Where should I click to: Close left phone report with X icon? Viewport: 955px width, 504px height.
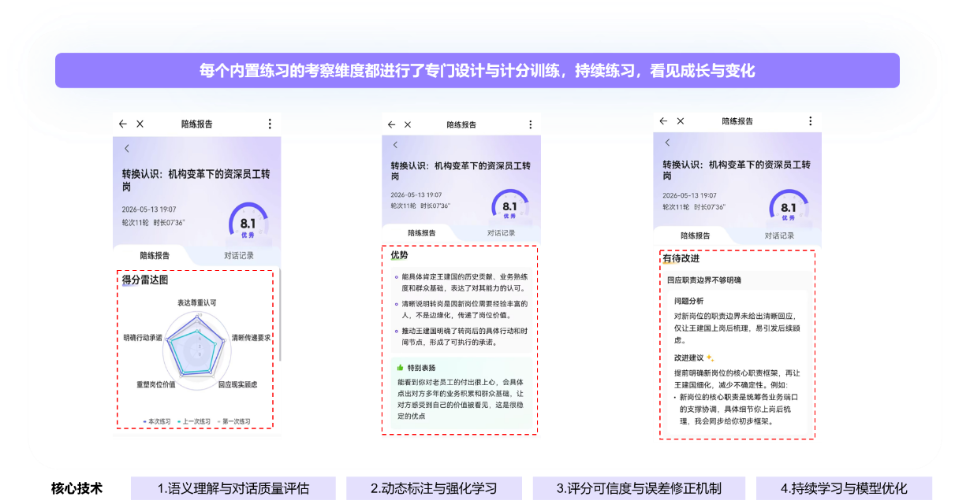tap(140, 124)
